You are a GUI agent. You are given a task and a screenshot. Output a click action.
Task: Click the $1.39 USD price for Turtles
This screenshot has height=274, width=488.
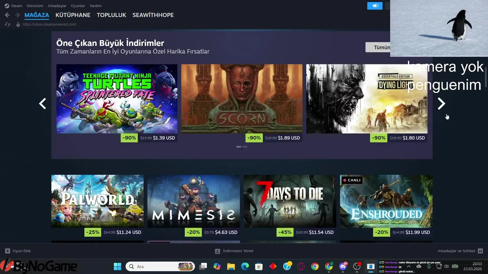(x=164, y=138)
